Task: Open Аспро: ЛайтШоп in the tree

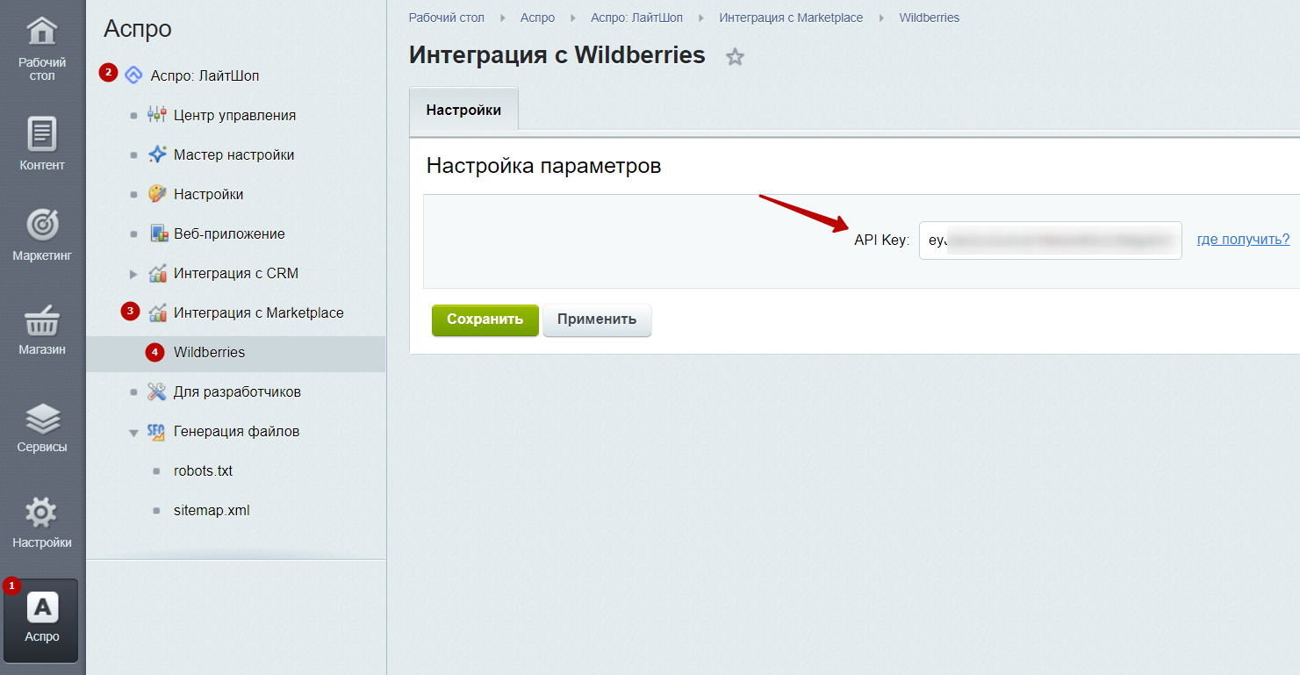Action: tap(205, 75)
